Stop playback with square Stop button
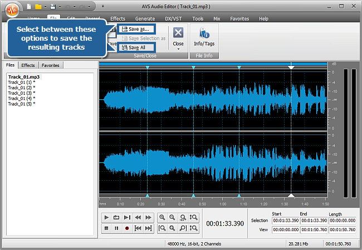Viewport: 362px width, 250px height. (106, 228)
